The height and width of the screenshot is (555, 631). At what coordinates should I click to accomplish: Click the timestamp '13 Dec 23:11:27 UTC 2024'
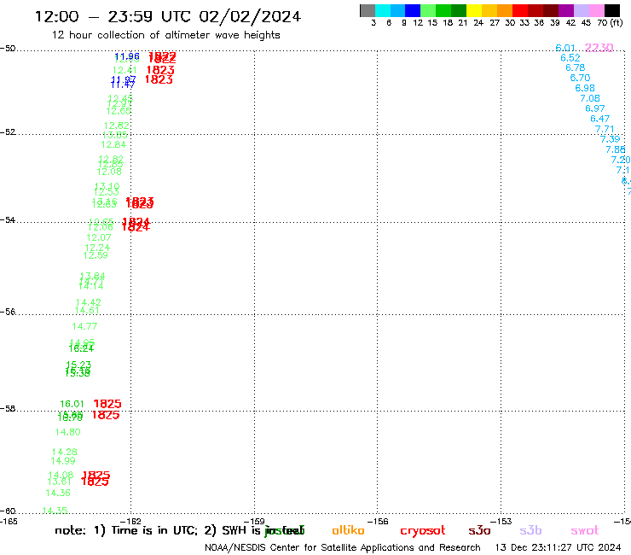[558, 548]
